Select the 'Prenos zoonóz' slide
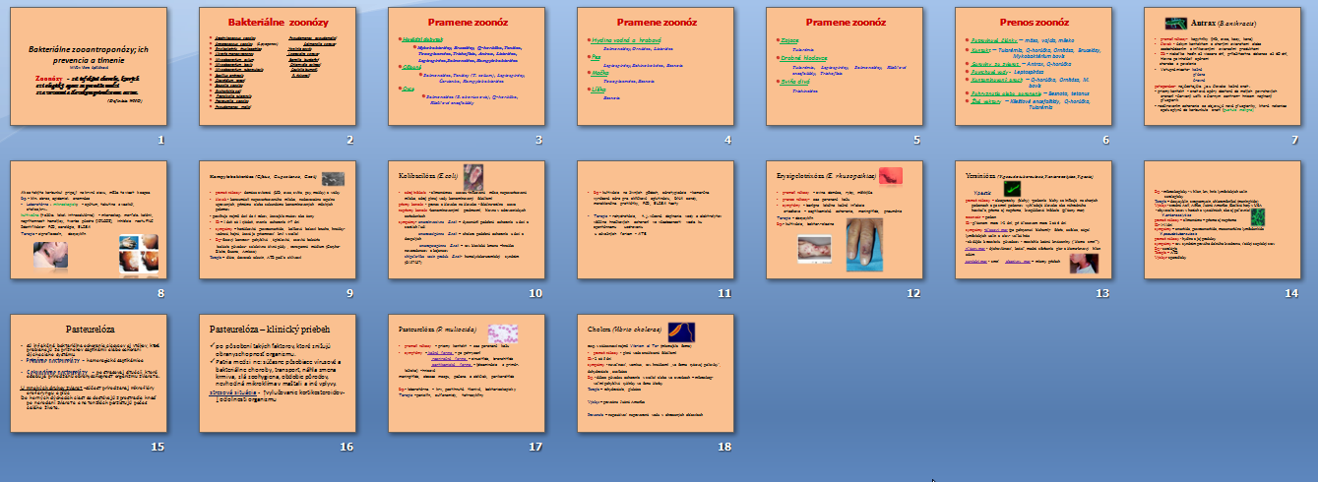 coord(1036,66)
